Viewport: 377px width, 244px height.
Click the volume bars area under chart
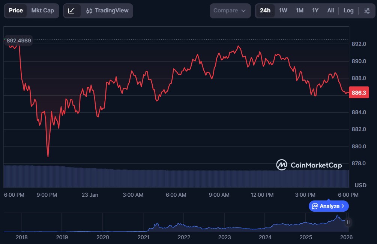tap(176, 178)
